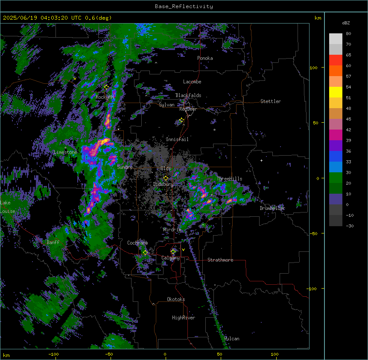Image resolution: width=368 pixels, height=360 pixels.
Task: Click the dBZ heading above the legend
Action: pyautogui.click(x=346, y=23)
